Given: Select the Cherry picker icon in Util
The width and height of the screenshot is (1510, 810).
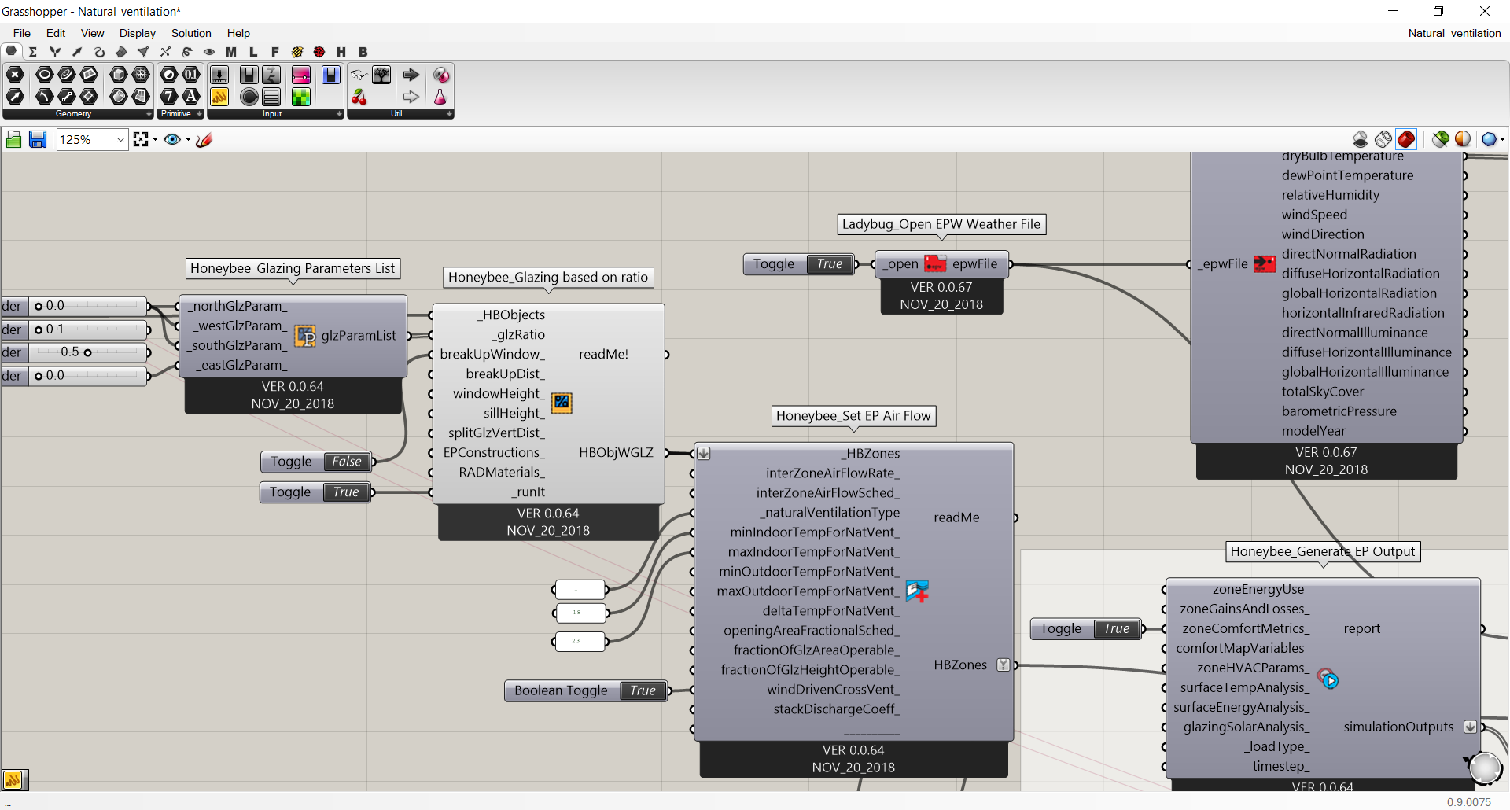Looking at the screenshot, I should coord(359,97).
